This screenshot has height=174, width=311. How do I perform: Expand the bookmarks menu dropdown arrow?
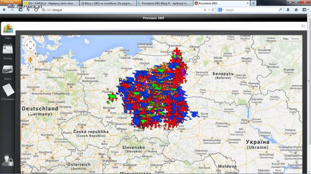tap(308, 10)
